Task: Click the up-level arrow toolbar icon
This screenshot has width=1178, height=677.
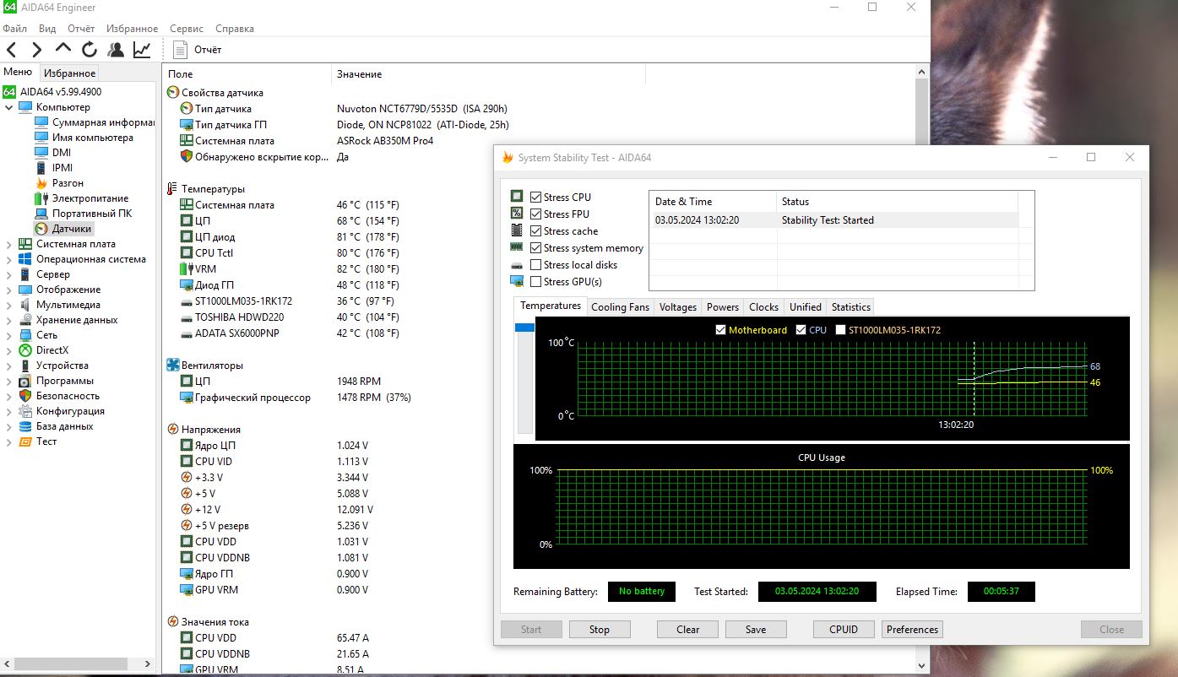Action: pos(63,49)
